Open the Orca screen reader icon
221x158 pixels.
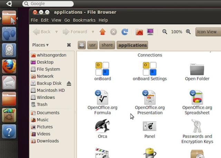coord(103,126)
